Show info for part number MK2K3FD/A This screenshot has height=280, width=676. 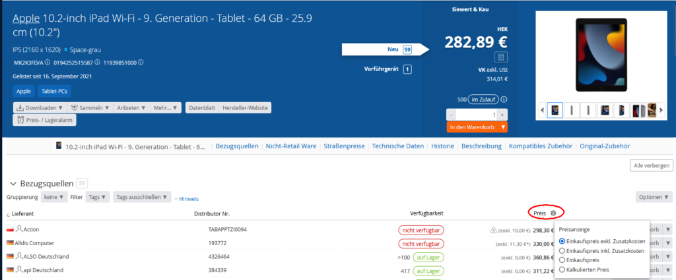click(x=47, y=63)
